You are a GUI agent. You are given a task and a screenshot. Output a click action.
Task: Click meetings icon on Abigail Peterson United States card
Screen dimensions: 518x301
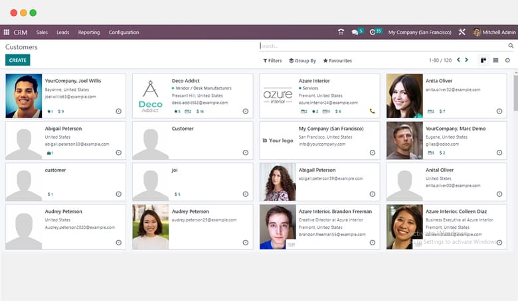tap(50, 152)
